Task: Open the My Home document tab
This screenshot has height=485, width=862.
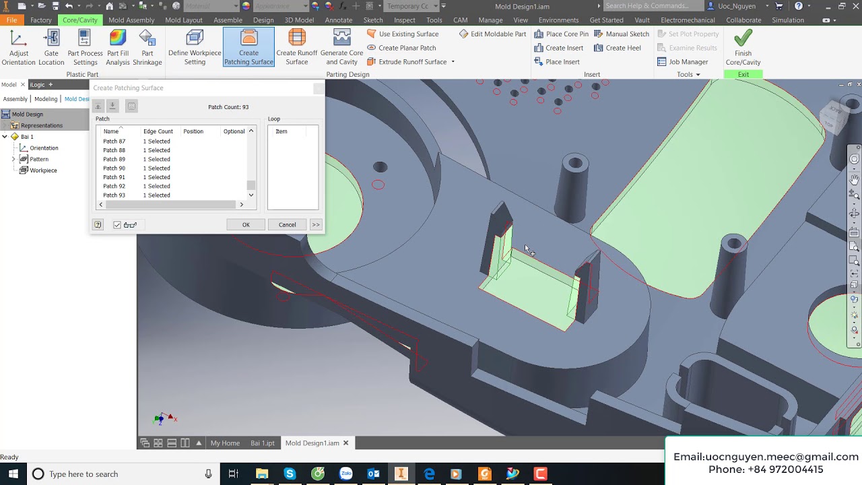Action: click(225, 443)
